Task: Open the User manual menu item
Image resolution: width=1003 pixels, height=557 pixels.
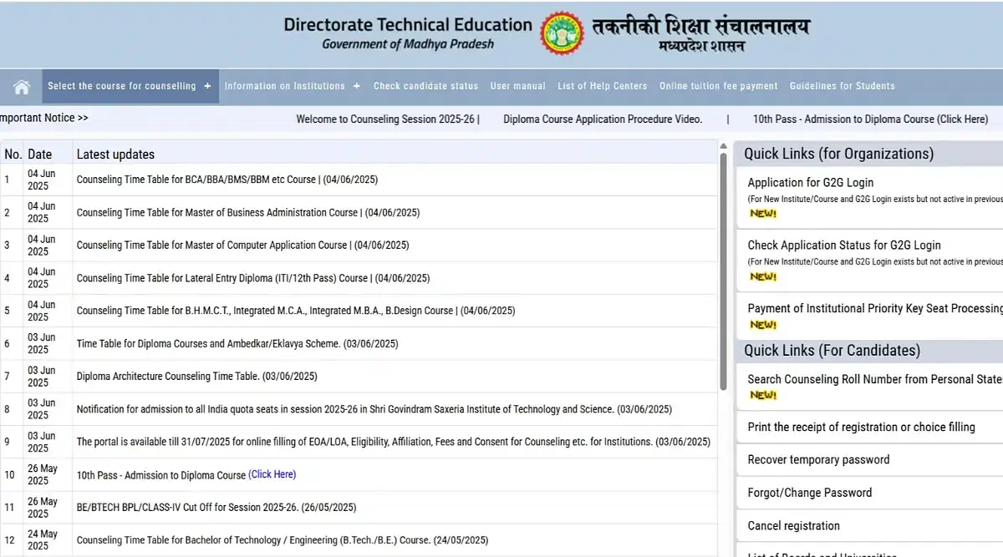Action: pyautogui.click(x=517, y=86)
